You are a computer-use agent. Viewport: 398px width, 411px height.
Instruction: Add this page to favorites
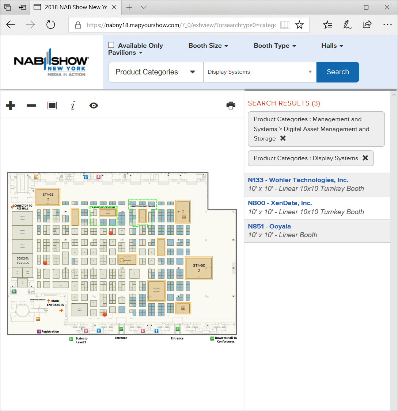(x=299, y=25)
